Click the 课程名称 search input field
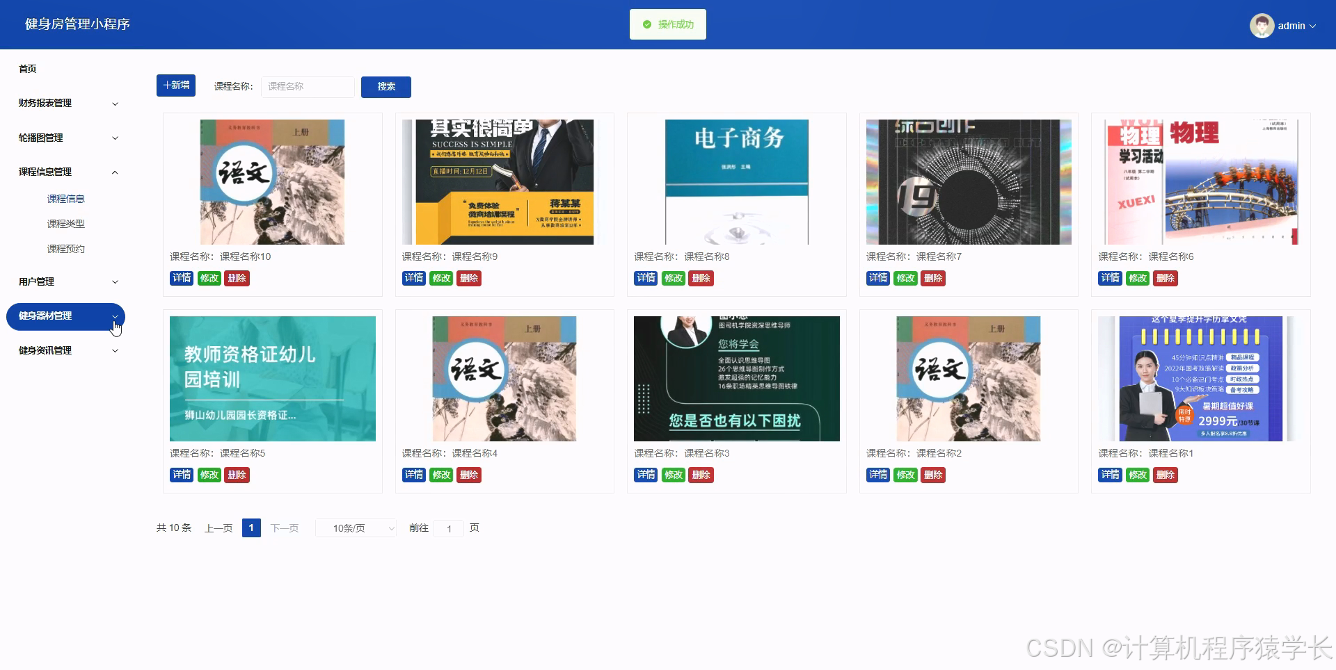The image size is (1336, 670). 308,87
